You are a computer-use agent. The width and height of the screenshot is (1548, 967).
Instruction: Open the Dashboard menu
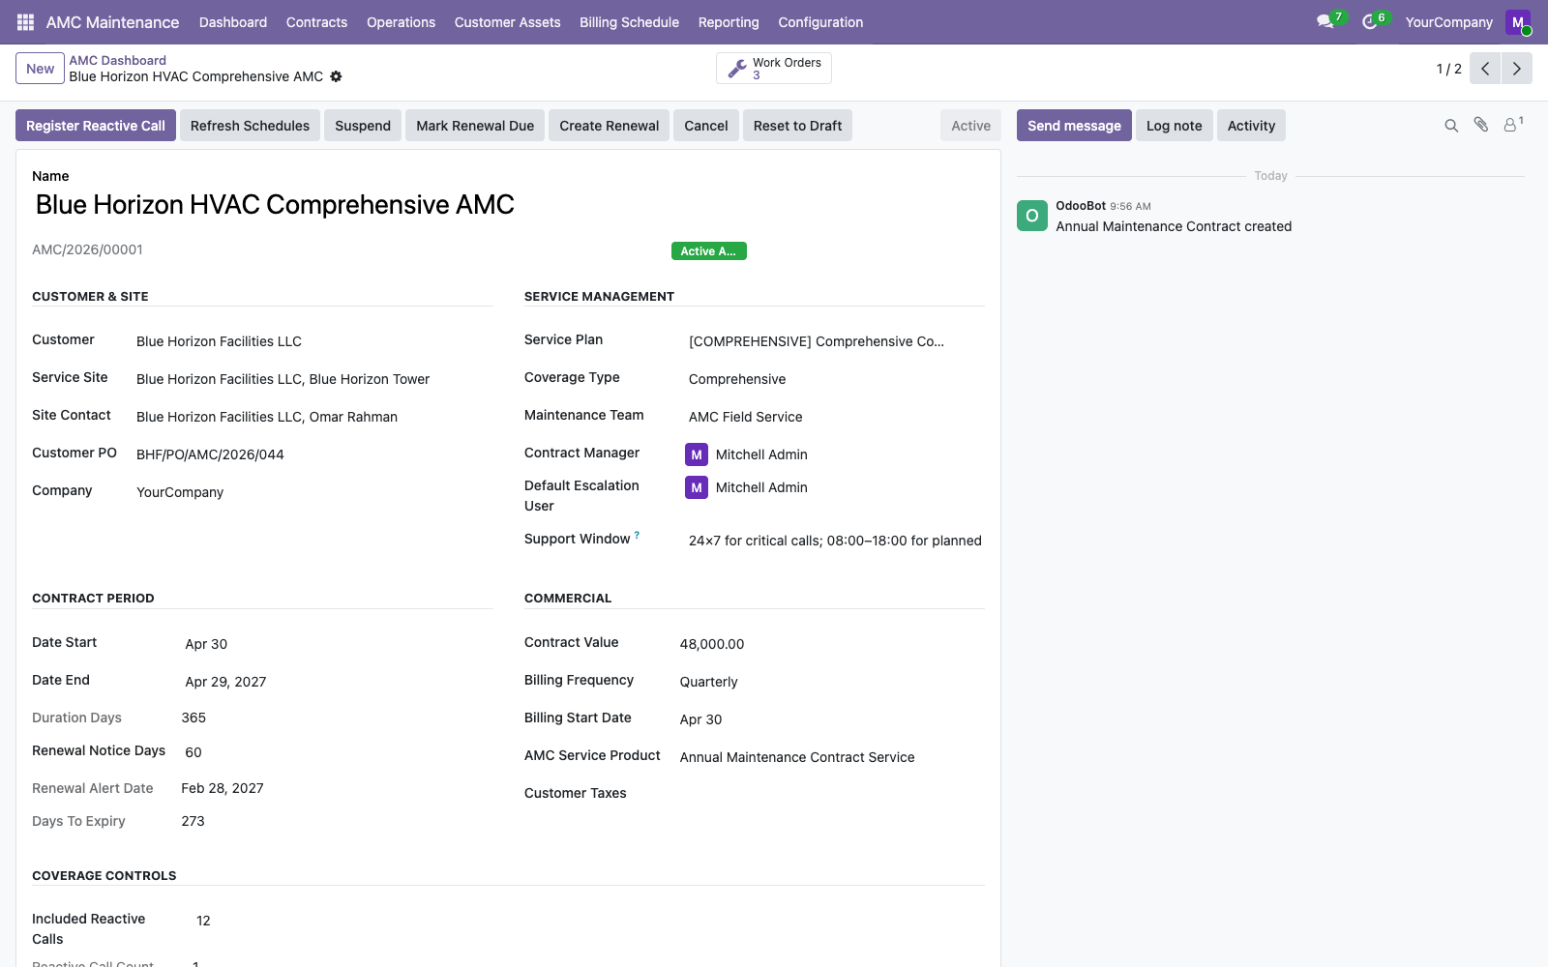[233, 22]
